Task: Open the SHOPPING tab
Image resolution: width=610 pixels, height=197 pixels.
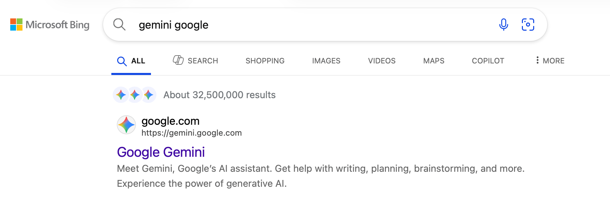Action: 265,61
